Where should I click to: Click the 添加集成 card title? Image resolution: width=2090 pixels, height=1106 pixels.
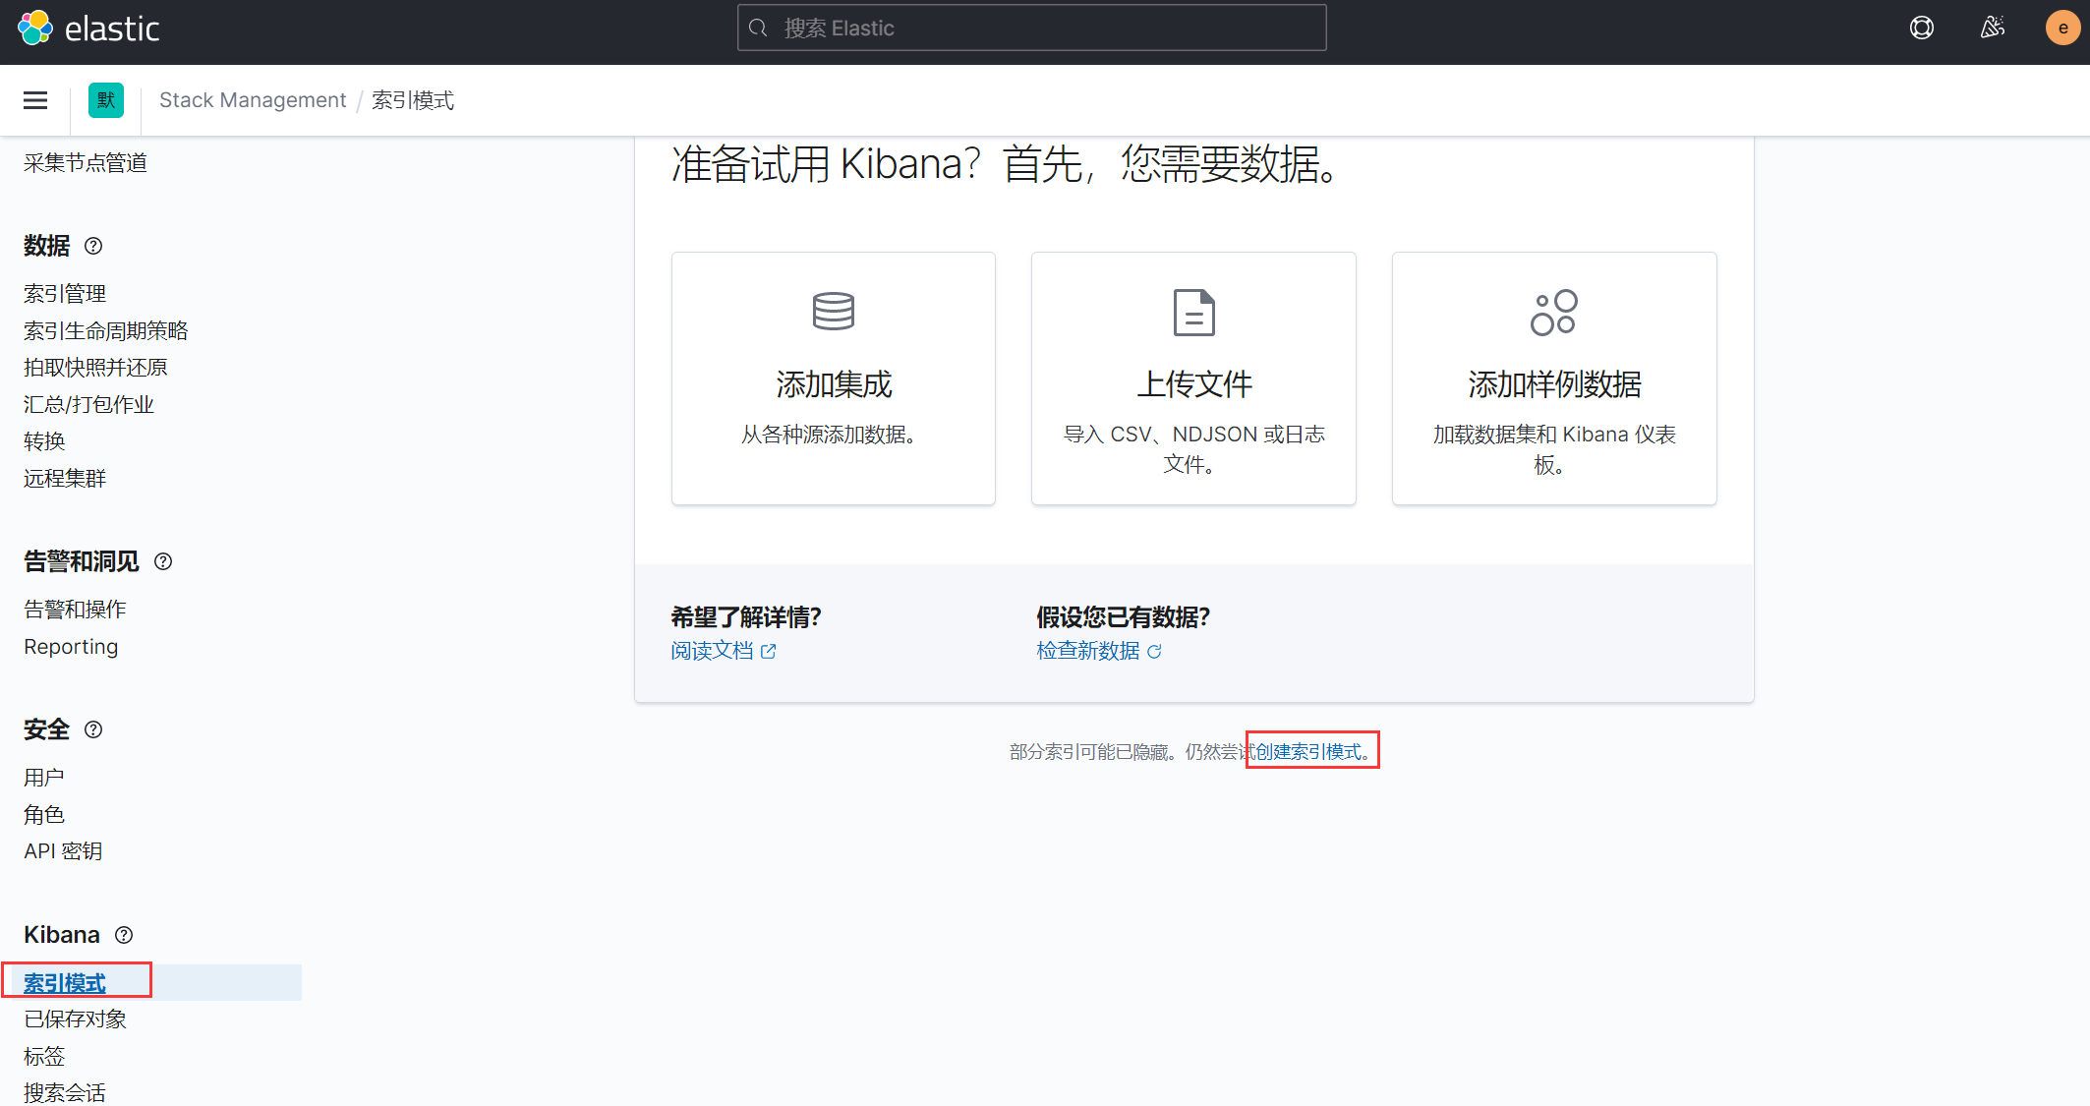pos(834,384)
